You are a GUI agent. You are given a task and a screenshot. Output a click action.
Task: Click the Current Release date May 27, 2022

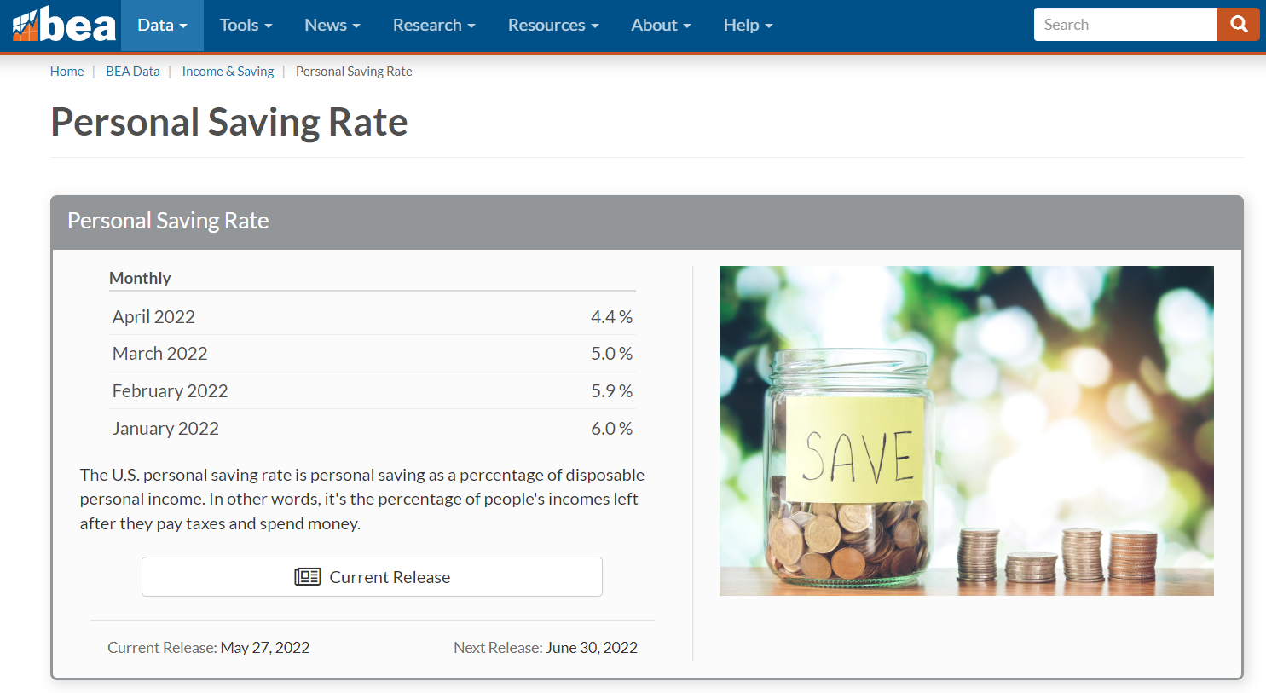point(265,648)
